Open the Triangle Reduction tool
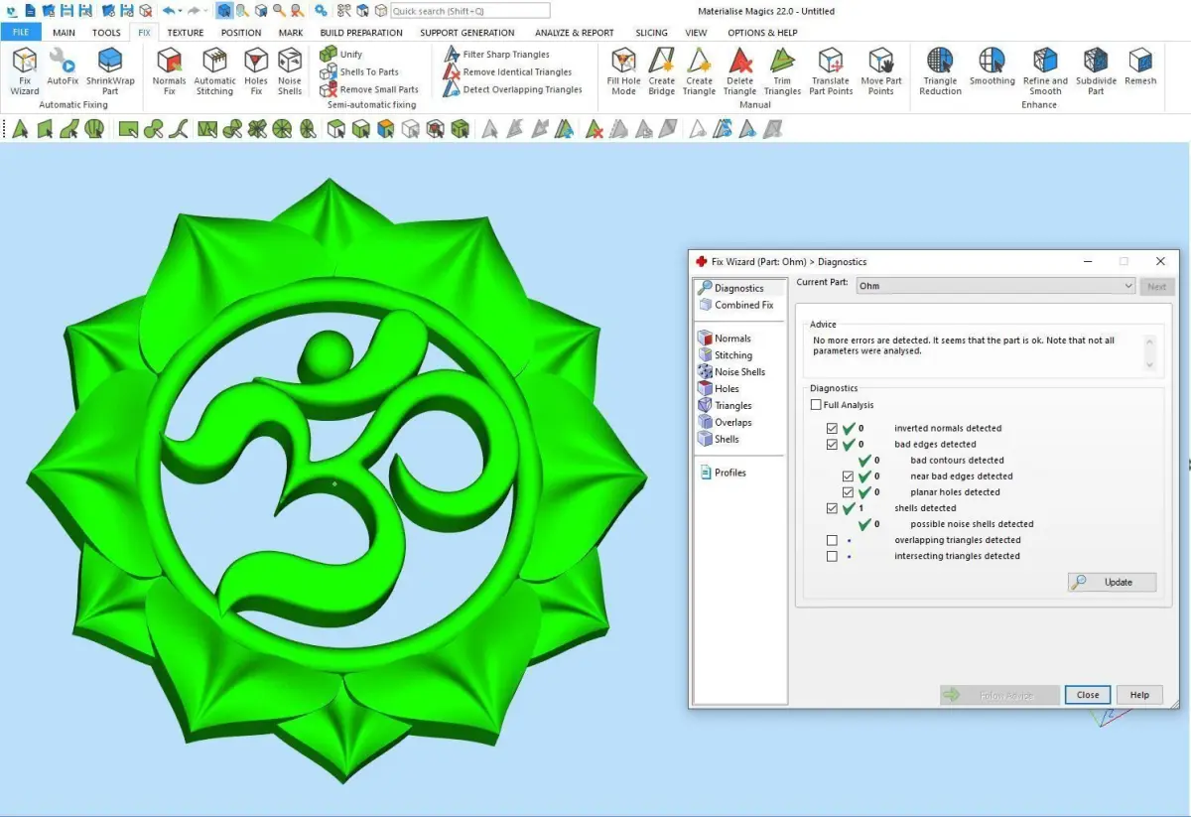1191x817 pixels. 940,70
